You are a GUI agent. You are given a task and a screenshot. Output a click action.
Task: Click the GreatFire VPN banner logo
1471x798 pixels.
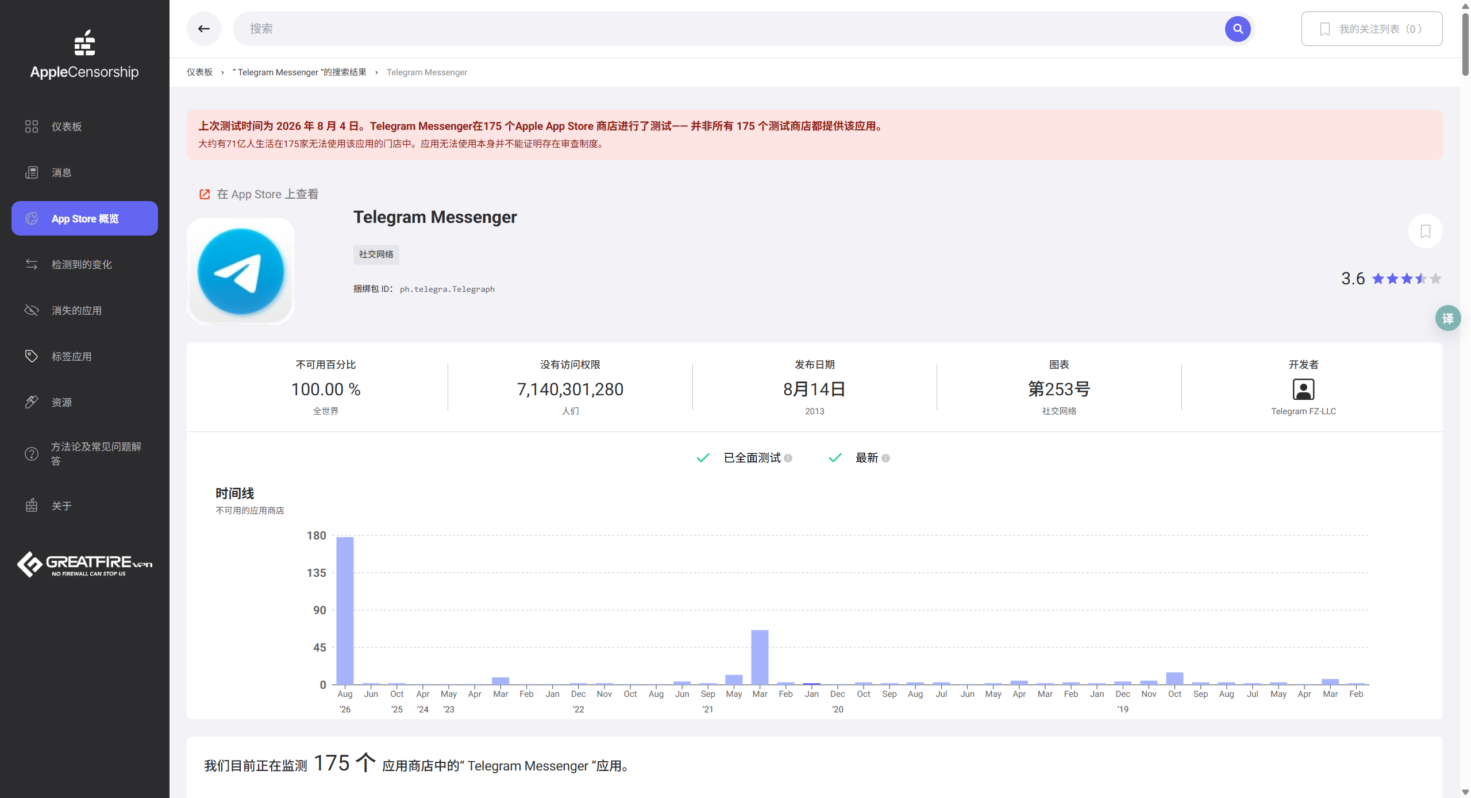84,564
